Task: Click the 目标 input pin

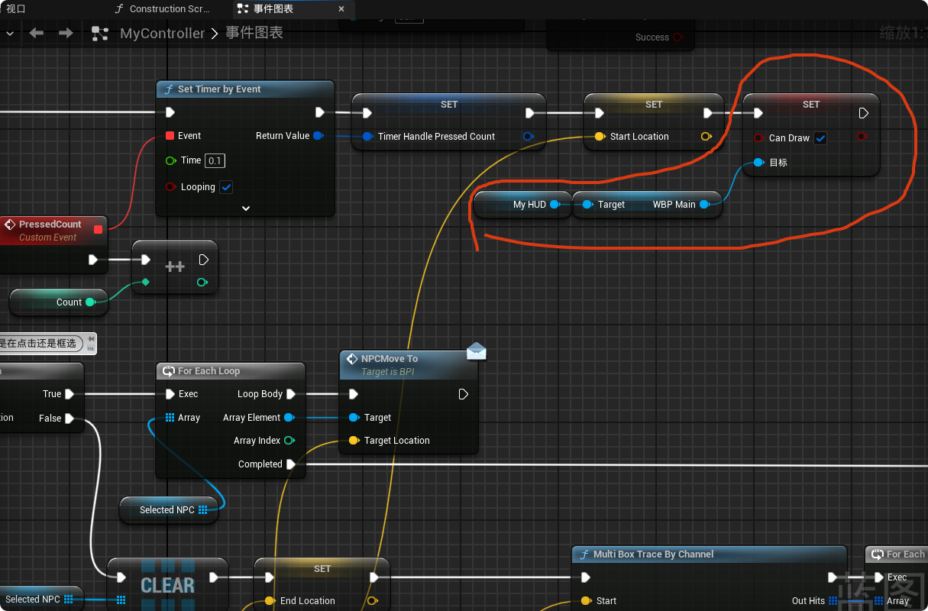Action: coord(758,163)
